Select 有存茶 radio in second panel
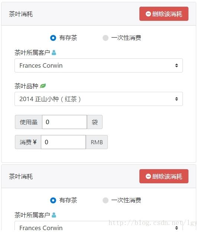The image size is (197, 232). pos(53,200)
